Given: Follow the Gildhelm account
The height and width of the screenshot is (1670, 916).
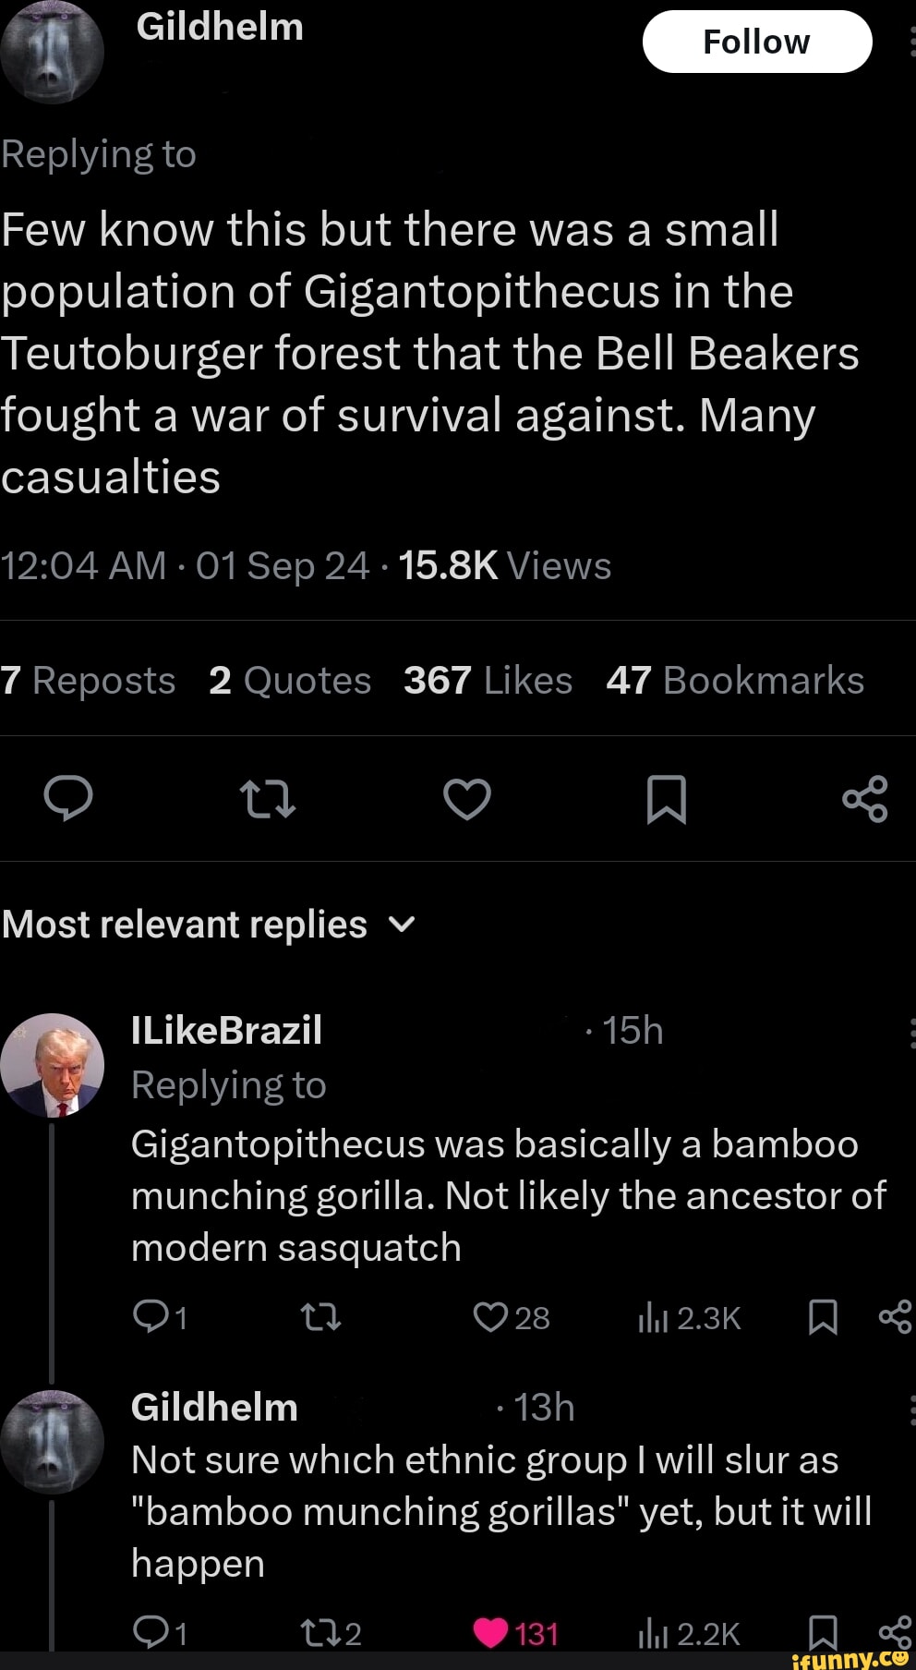Looking at the screenshot, I should tap(756, 42).
